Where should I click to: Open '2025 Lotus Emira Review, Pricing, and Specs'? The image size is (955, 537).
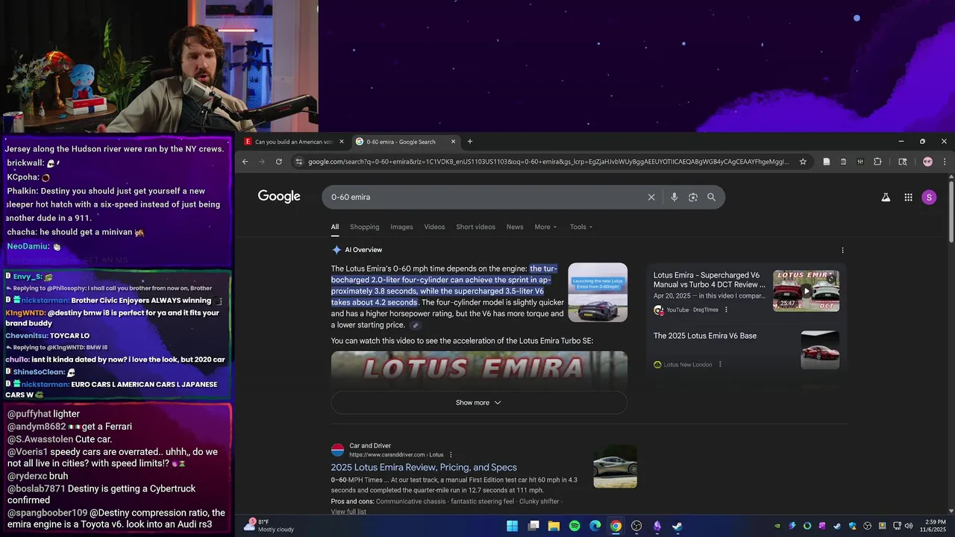(424, 468)
